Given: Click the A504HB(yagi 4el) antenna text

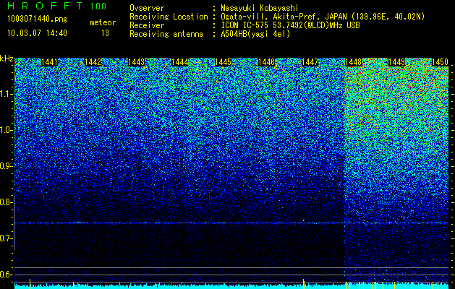Looking at the screenshot, I should click(255, 34).
